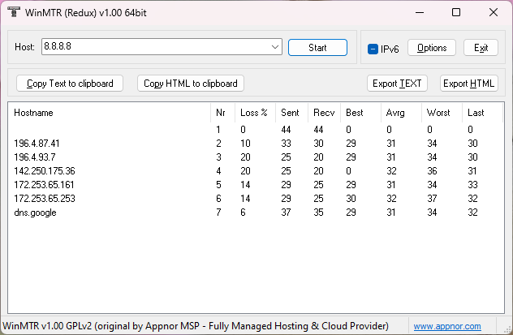Select the dns.google hop row
The width and height of the screenshot is (513, 335).
(256, 213)
